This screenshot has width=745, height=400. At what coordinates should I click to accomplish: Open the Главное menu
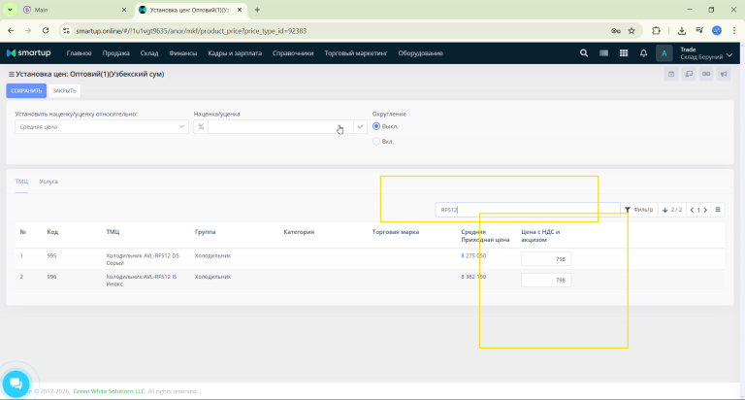click(x=79, y=53)
